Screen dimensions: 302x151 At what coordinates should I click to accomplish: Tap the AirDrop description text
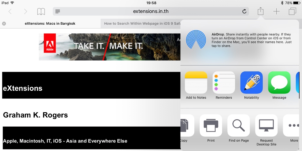coord(252,40)
